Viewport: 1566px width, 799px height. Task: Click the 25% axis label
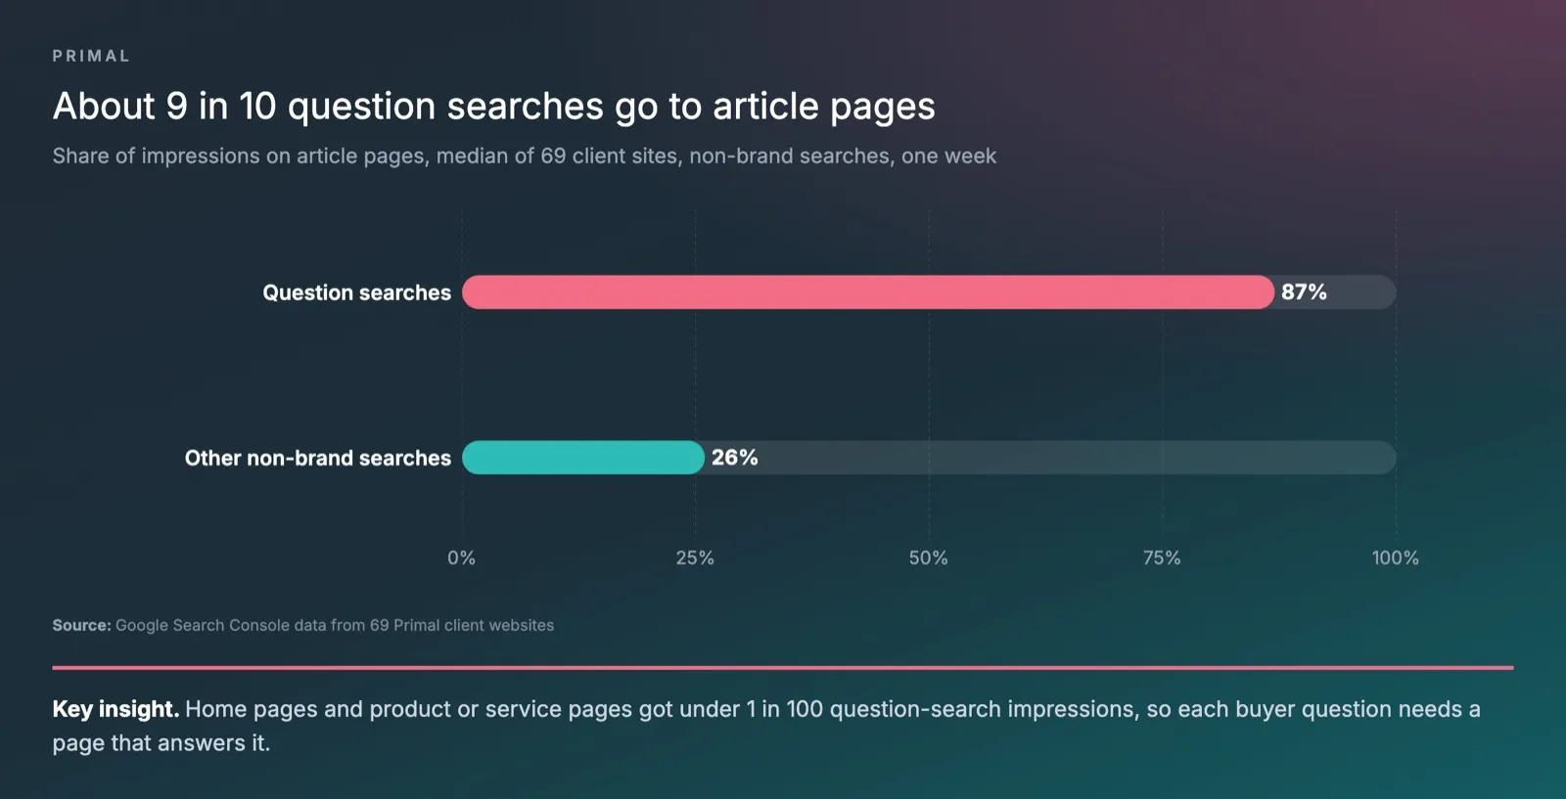(695, 557)
